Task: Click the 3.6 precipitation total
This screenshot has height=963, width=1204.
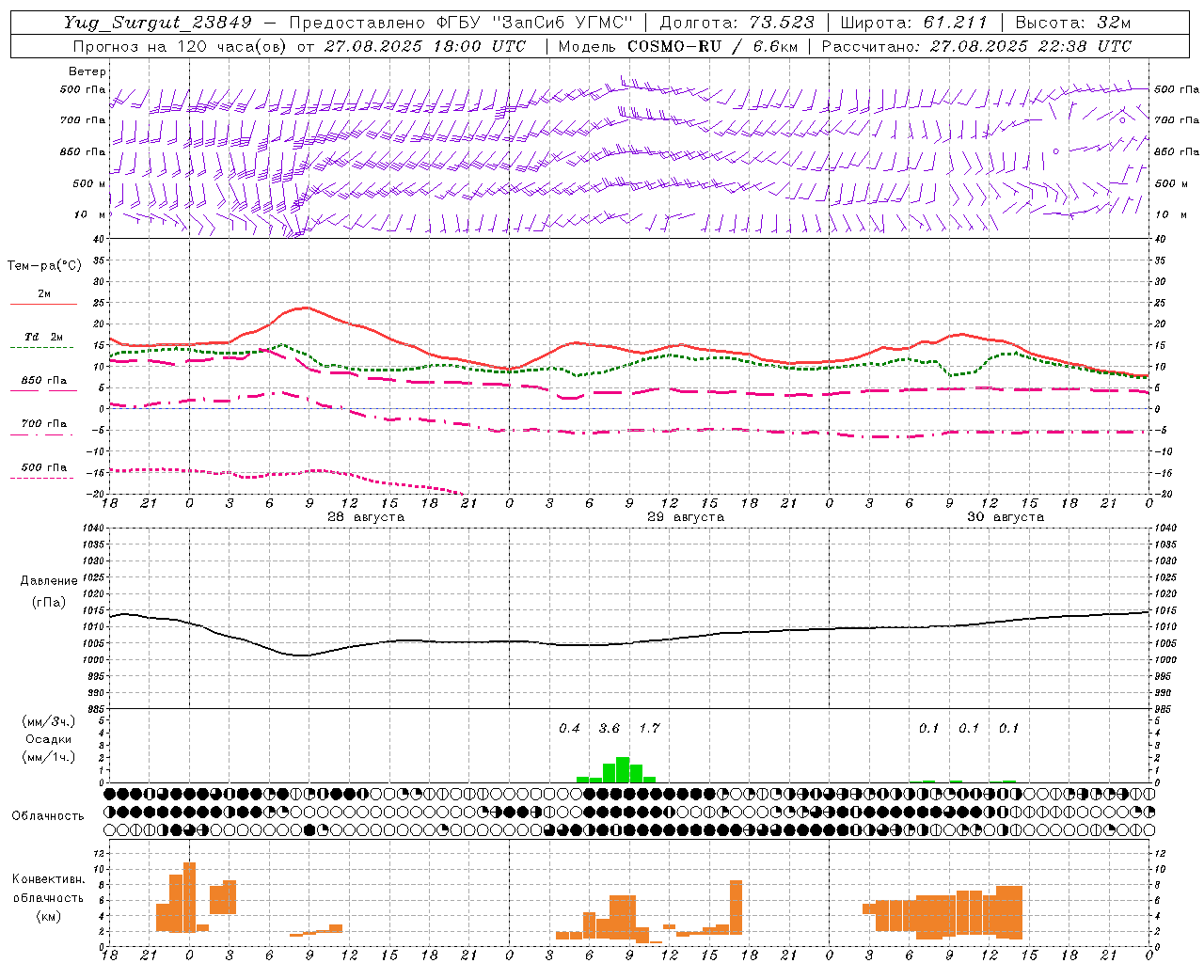Action: (x=610, y=728)
